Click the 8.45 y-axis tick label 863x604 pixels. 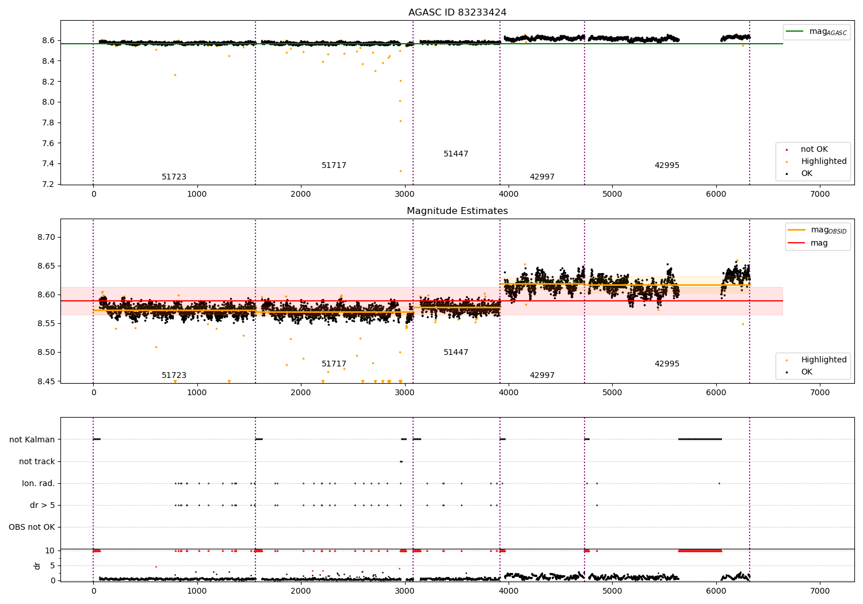(46, 381)
